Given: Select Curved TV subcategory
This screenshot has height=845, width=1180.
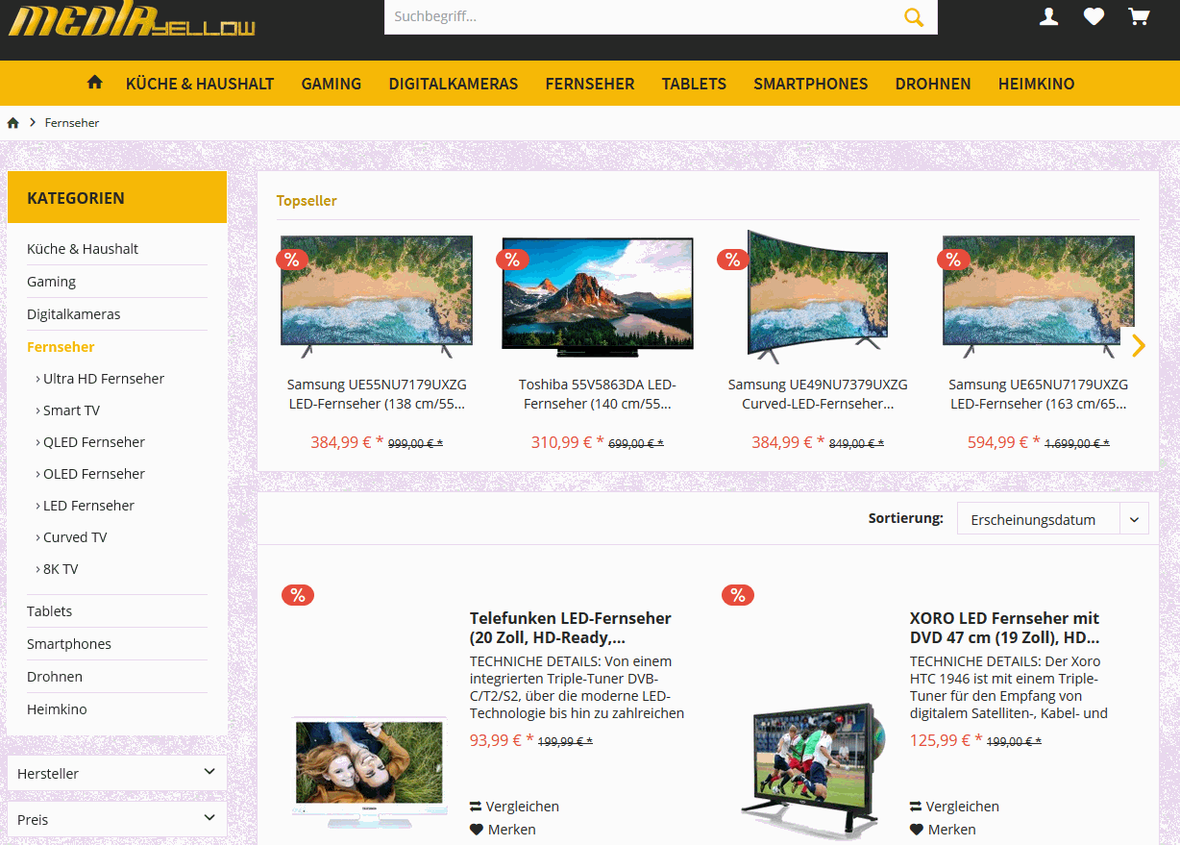Looking at the screenshot, I should click(x=75, y=537).
